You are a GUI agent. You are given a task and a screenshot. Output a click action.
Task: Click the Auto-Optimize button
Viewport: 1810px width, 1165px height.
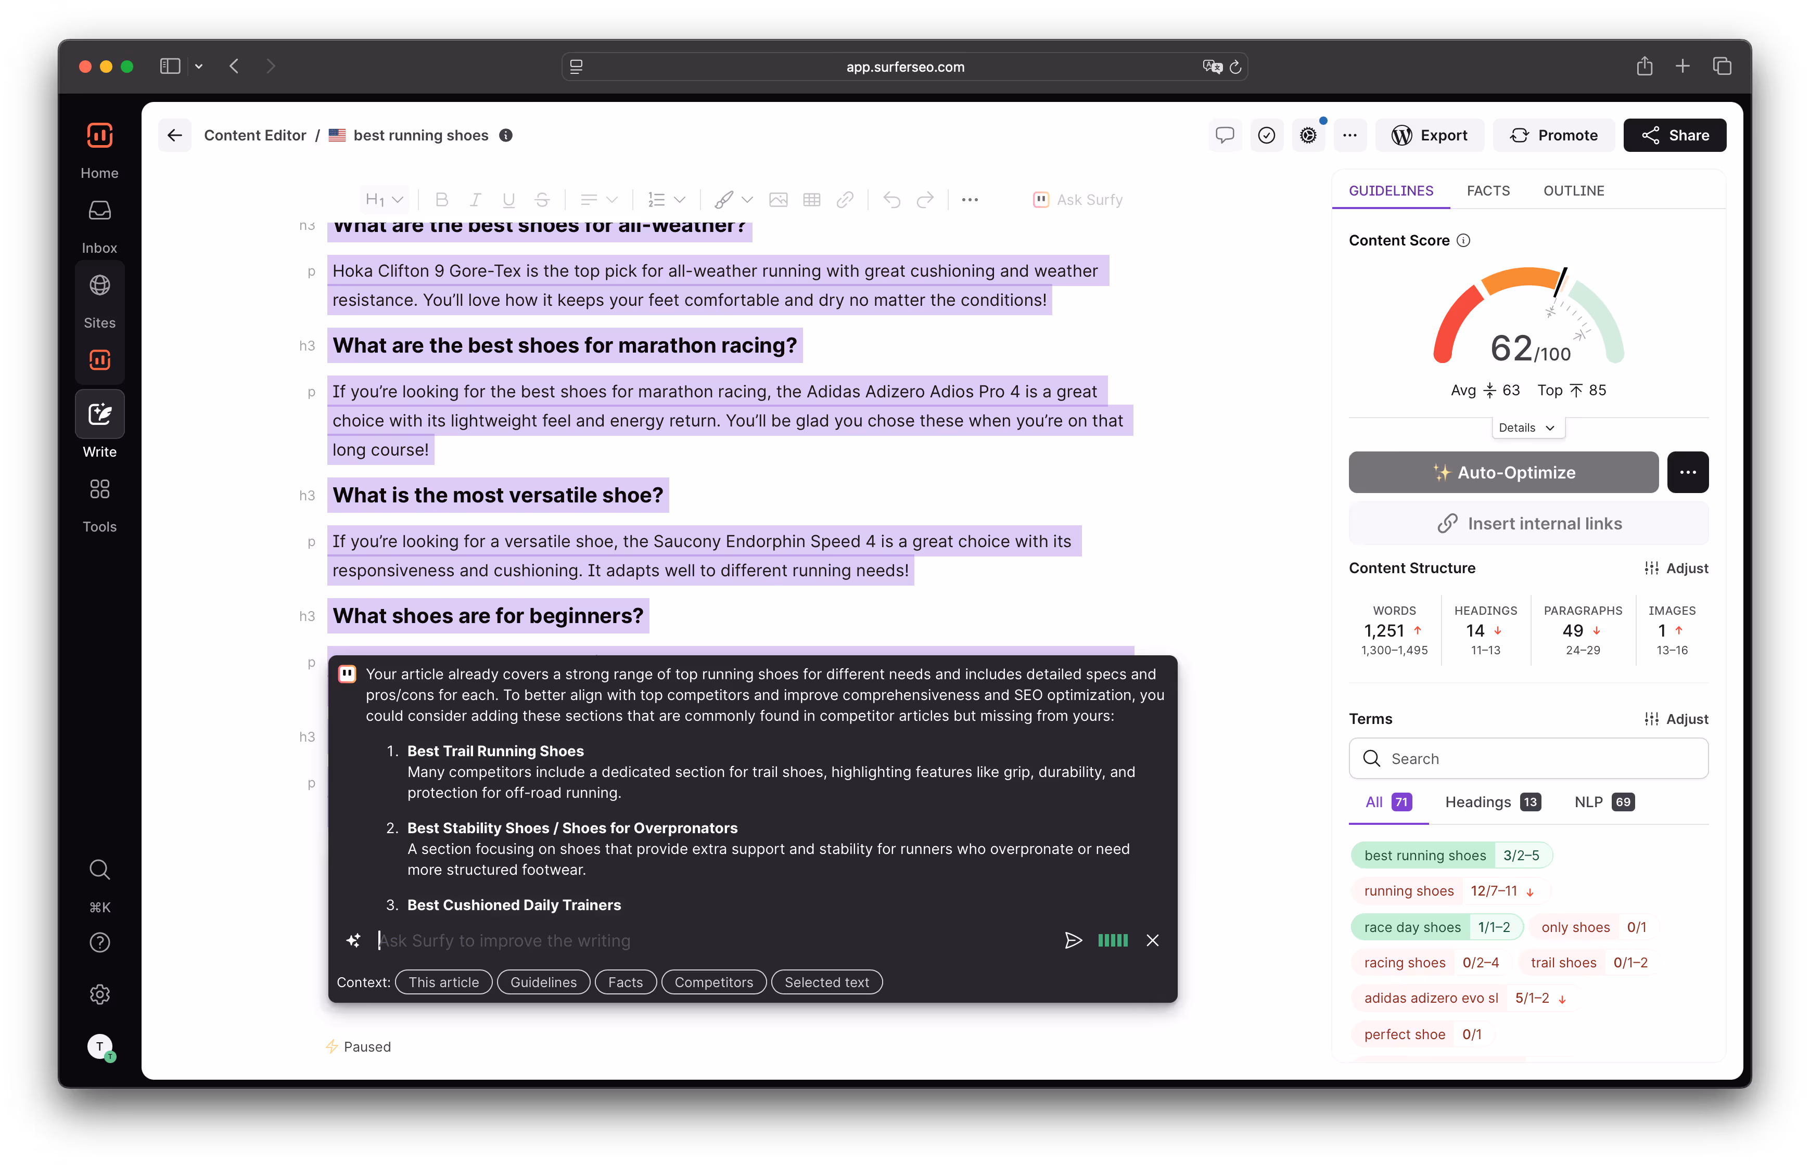coord(1502,472)
